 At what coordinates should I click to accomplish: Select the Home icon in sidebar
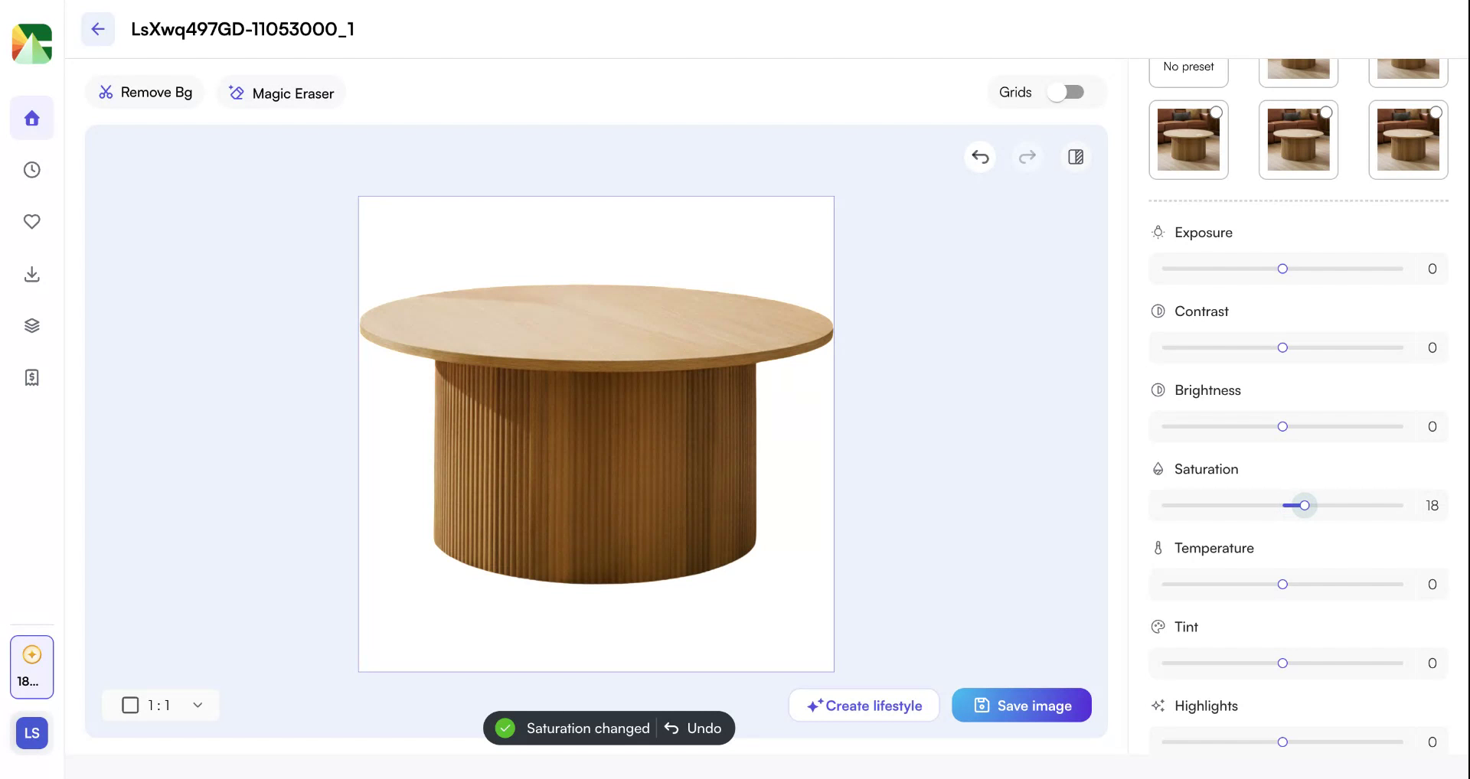pyautogui.click(x=31, y=118)
